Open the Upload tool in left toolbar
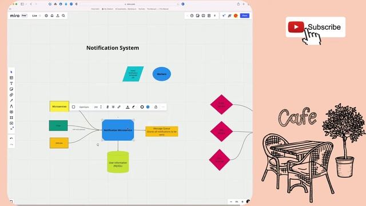 coord(11,124)
